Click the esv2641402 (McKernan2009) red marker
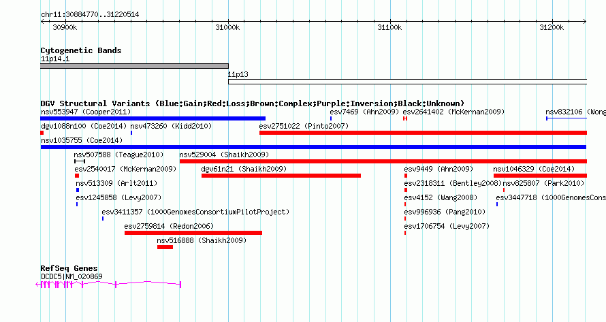This screenshot has width=606, height=322. tap(405, 118)
